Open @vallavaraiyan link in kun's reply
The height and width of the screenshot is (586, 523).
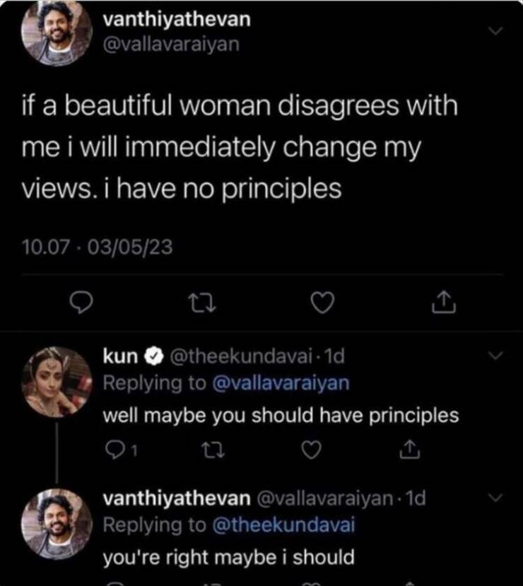click(x=281, y=382)
